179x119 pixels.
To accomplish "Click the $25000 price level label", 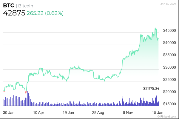I will [169, 80].
